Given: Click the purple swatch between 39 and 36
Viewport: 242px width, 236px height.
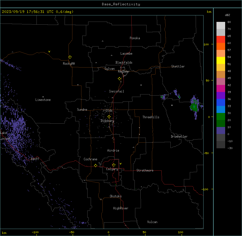Looking at the screenshot, I should tap(221, 96).
